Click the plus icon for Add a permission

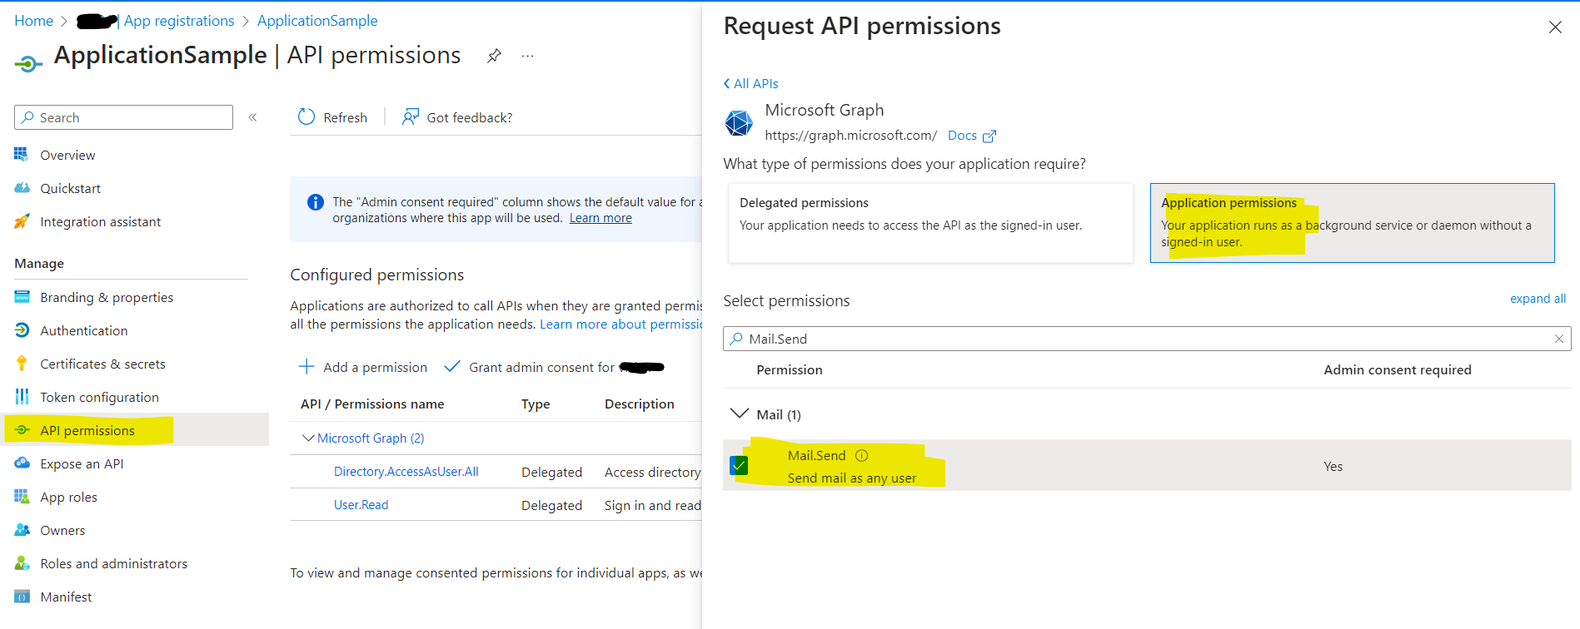[307, 367]
